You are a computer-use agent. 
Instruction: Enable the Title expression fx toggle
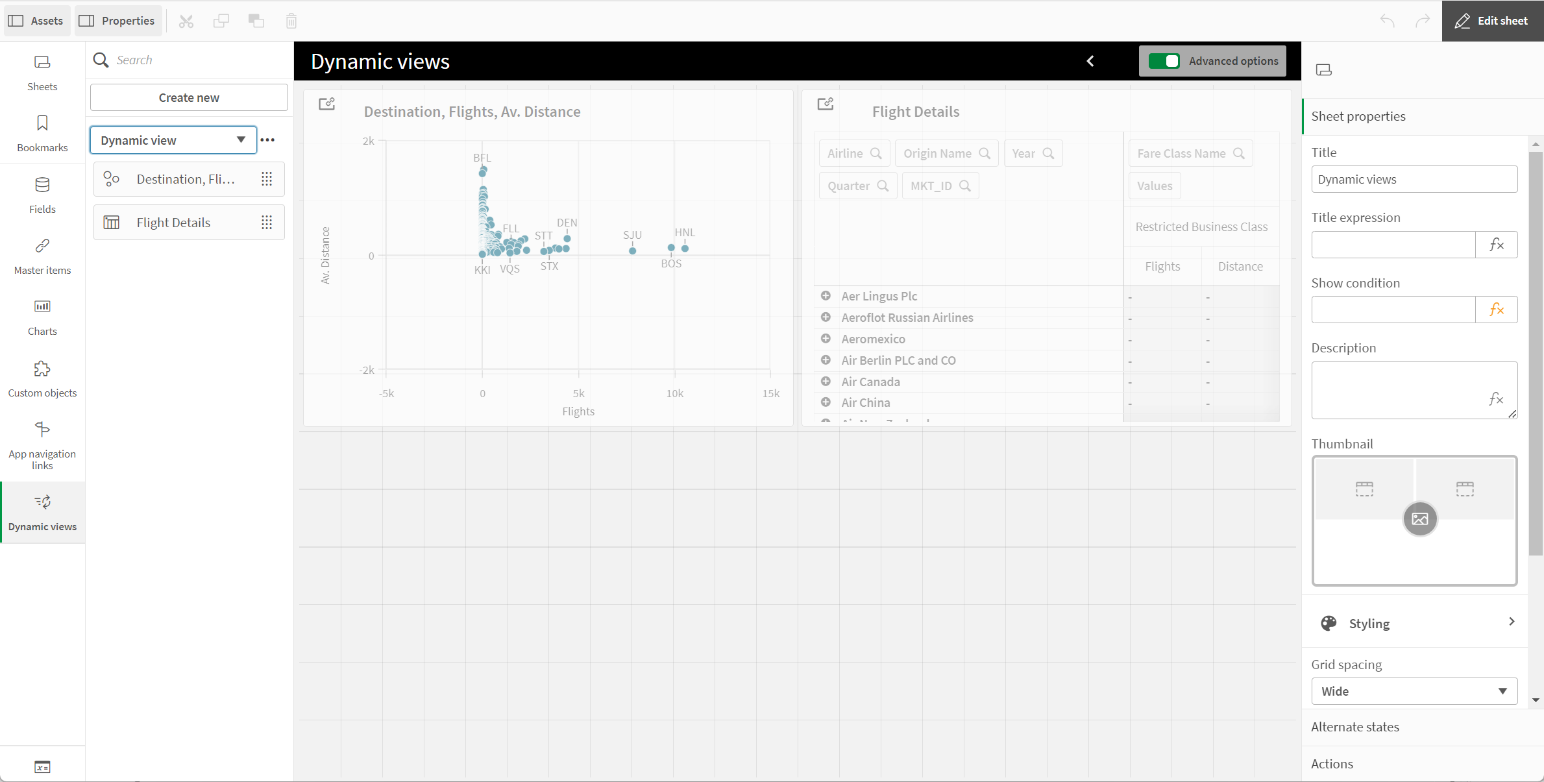click(1497, 243)
